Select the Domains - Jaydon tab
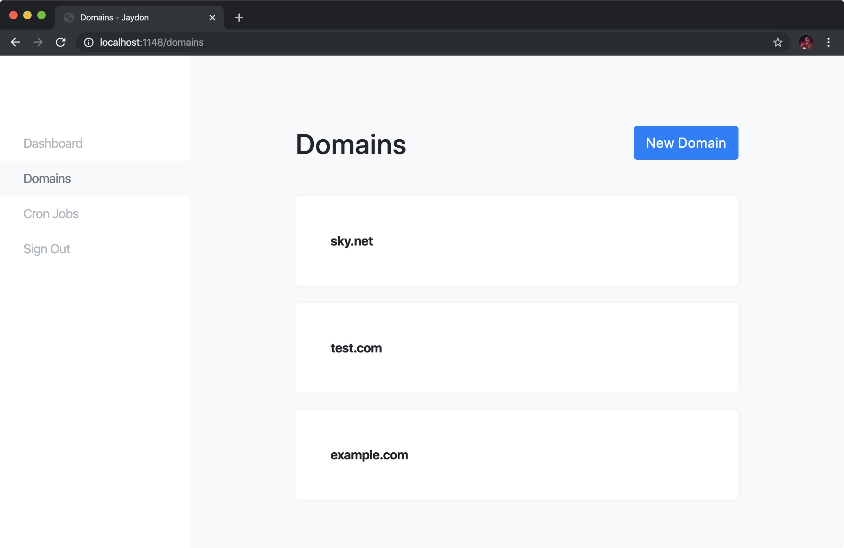844x548 pixels. pos(135,17)
